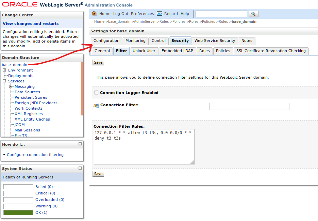Click the Home house icon
The width and height of the screenshot is (318, 221).
pyautogui.click(x=94, y=13)
